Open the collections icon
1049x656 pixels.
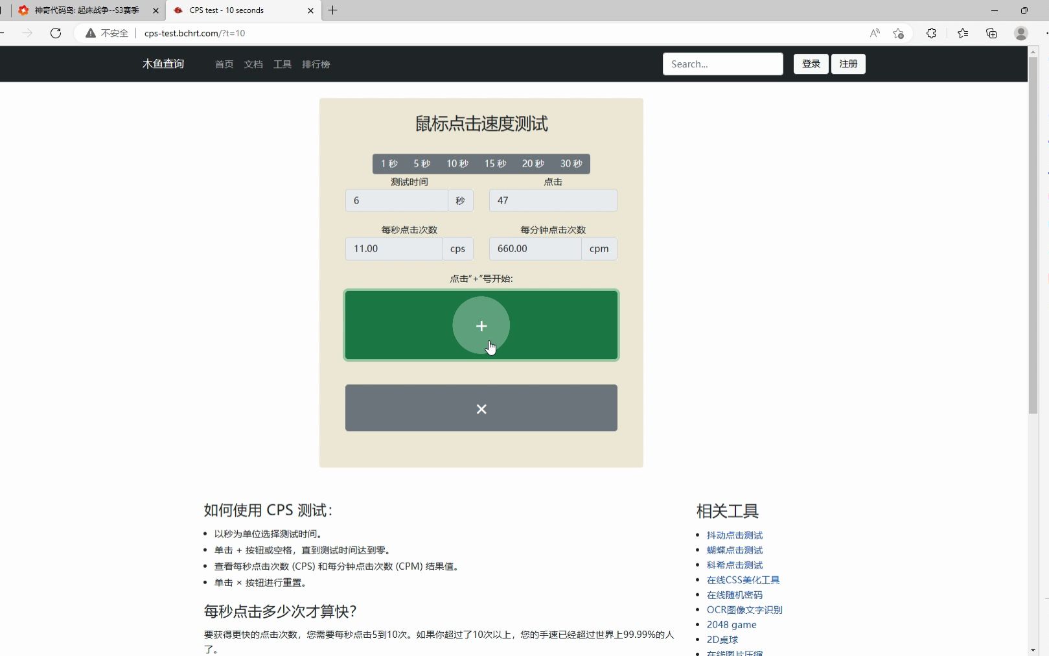pos(991,33)
